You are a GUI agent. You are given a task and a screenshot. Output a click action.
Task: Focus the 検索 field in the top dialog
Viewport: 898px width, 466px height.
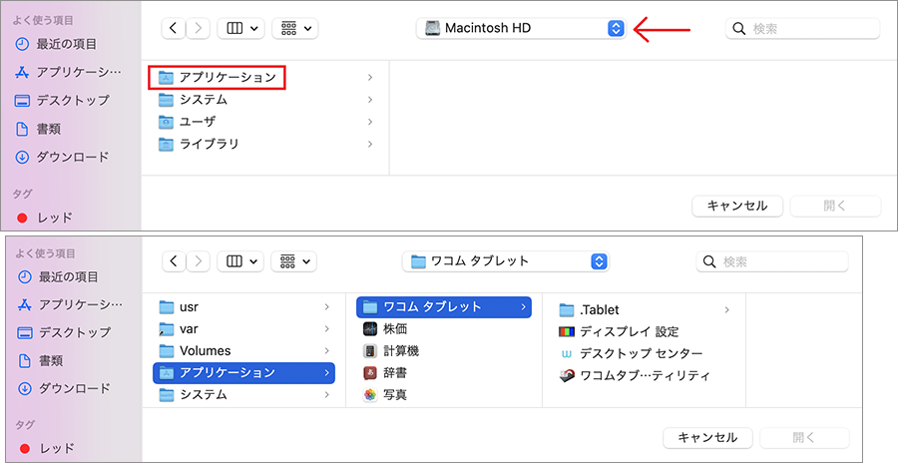click(802, 29)
